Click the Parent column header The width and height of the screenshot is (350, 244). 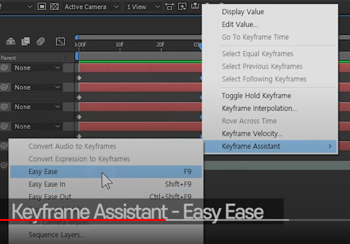coord(9,58)
